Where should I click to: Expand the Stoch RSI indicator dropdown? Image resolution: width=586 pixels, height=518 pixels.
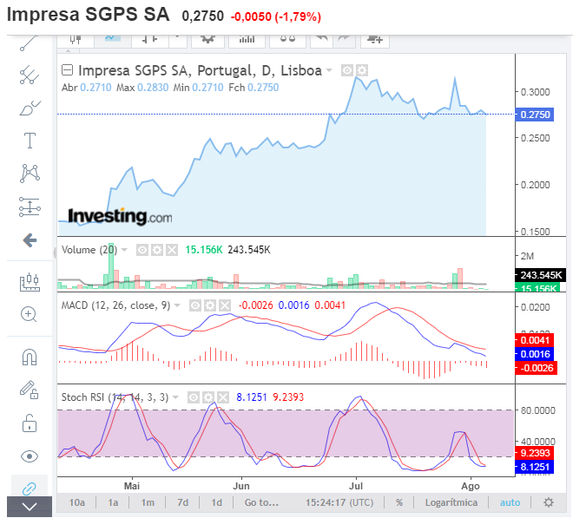pos(175,397)
